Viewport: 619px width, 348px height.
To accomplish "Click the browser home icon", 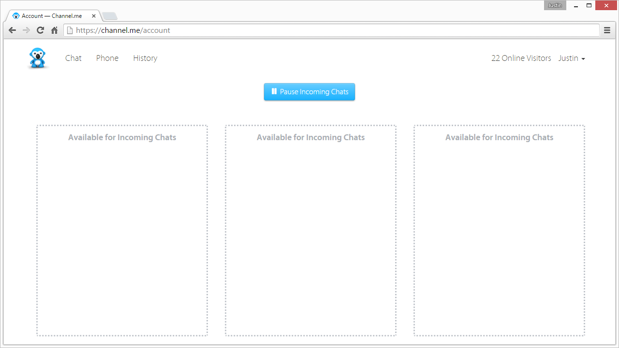I will [55, 30].
